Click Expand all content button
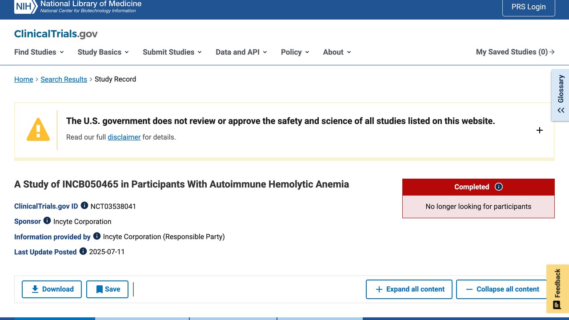The height and width of the screenshot is (320, 569). click(409, 289)
